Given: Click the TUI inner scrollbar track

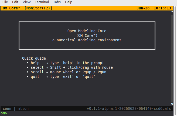Looking at the screenshot, I should (172, 58).
